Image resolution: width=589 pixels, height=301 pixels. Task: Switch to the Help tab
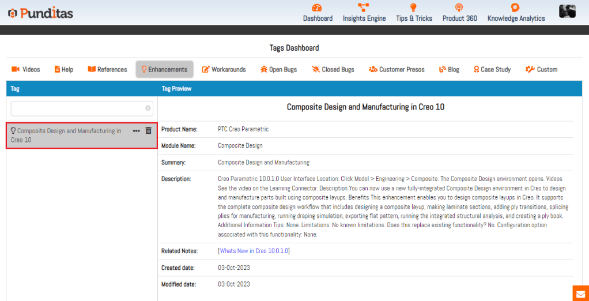tap(64, 69)
